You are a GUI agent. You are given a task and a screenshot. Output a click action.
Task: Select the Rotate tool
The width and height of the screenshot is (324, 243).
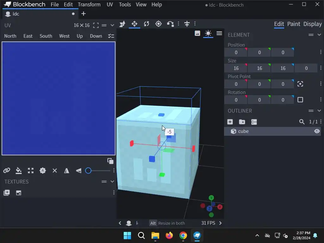146,24
